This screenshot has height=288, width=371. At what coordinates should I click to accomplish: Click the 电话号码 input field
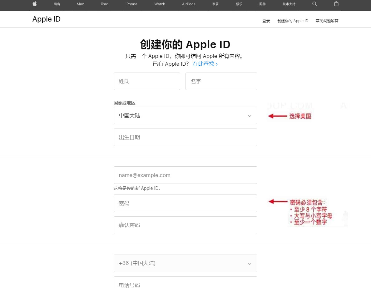point(185,283)
